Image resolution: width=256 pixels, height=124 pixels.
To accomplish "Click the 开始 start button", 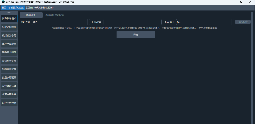I will [x=136, y=35].
